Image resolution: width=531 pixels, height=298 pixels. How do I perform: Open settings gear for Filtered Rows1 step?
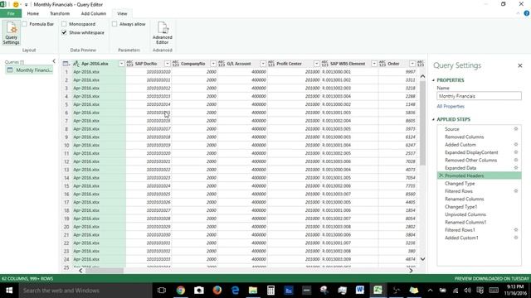(x=516, y=230)
